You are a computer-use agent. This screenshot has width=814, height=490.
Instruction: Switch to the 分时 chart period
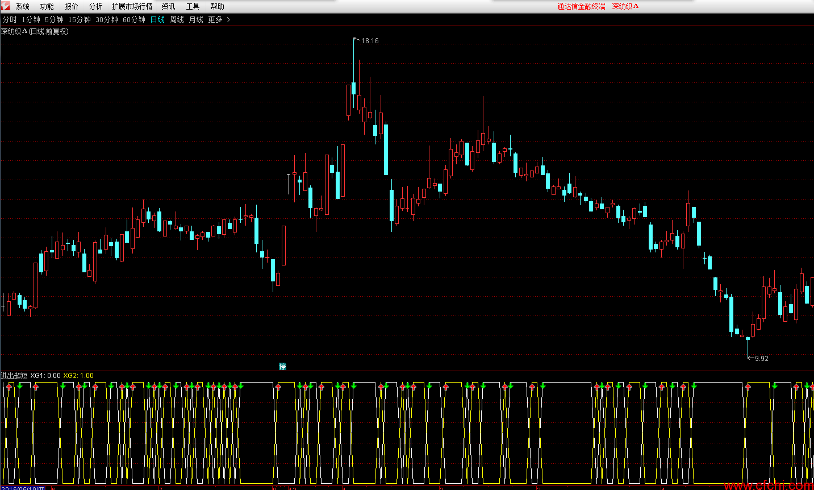click(10, 19)
